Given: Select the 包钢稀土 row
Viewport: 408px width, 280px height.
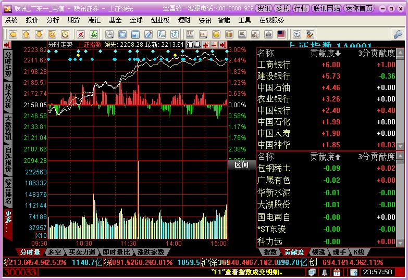Looking at the screenshot, I should (x=326, y=168).
